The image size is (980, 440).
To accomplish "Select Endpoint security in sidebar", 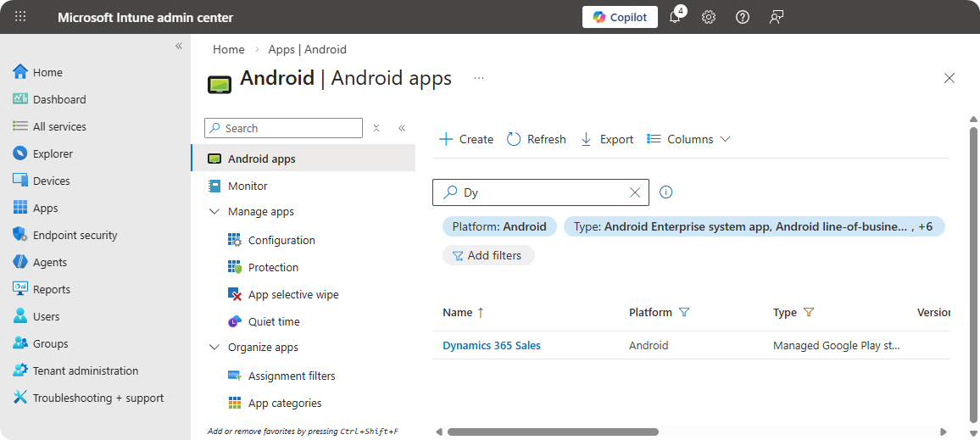I will [x=75, y=235].
